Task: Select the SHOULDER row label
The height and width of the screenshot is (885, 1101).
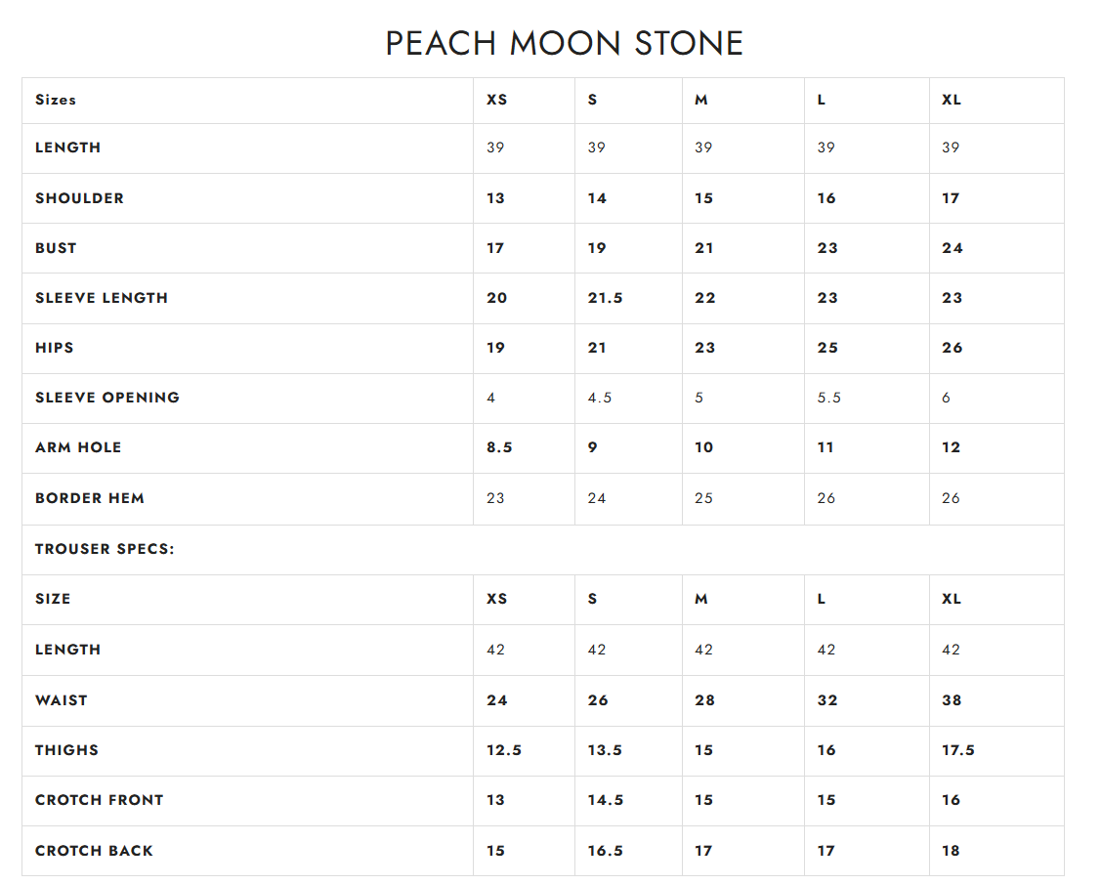Action: [79, 198]
